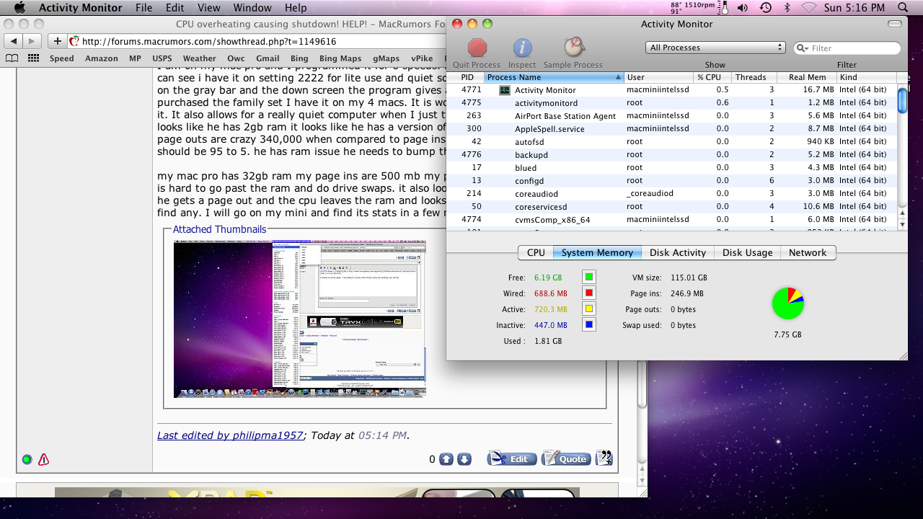Click the MacRumors favicon in the address bar
The height and width of the screenshot is (519, 923).
point(74,41)
